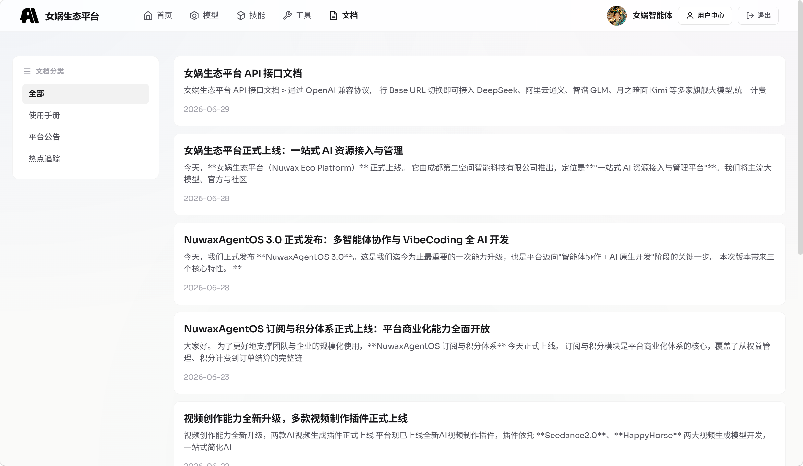
Task: Click summary mentioning Nuwax Eco Platform
Action: pos(478,174)
